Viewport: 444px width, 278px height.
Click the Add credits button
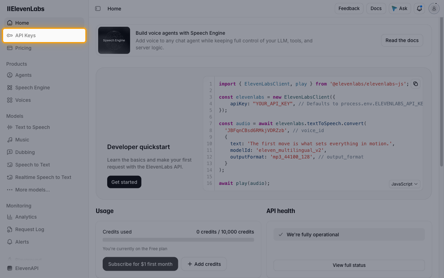[x=204, y=264]
